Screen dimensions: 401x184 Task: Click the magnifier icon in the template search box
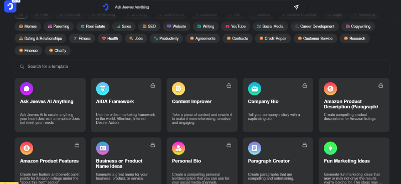[x=22, y=67]
